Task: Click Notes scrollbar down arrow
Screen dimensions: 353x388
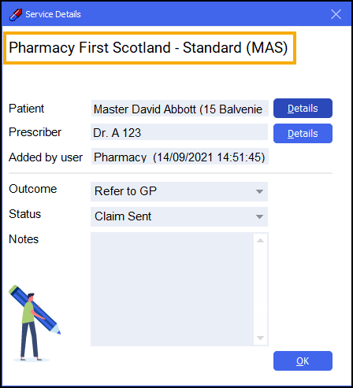Action: (260, 338)
